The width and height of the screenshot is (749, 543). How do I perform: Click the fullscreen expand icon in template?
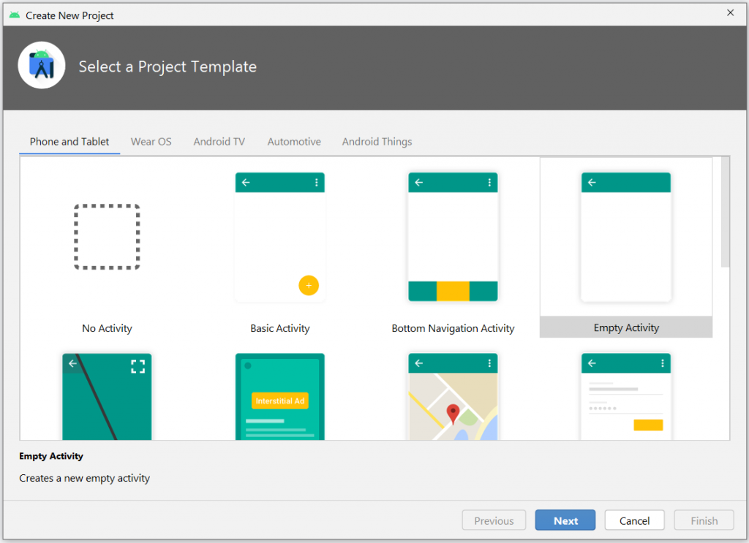coord(138,366)
